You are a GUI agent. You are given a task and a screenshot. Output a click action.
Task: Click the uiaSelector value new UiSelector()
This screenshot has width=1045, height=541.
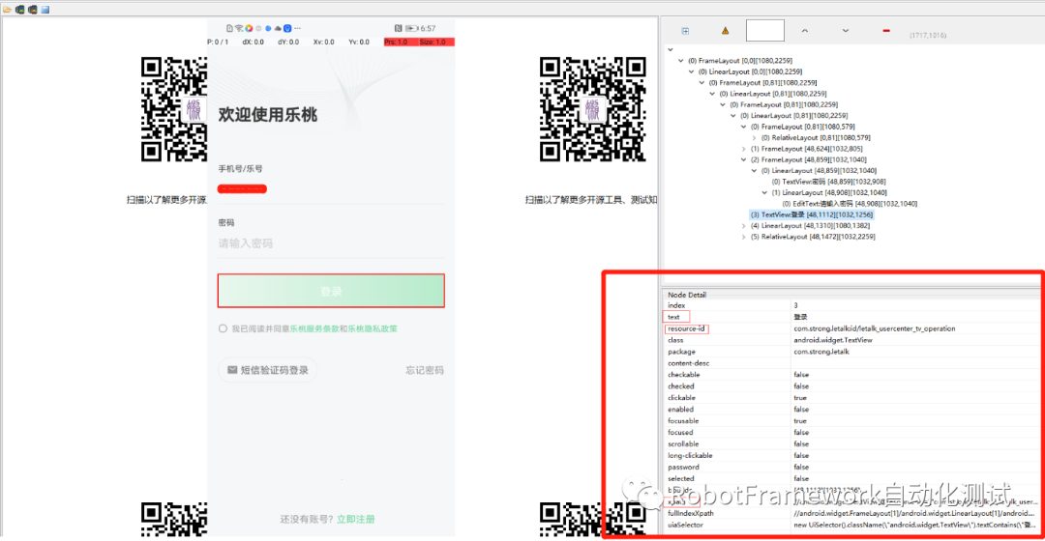(x=913, y=525)
